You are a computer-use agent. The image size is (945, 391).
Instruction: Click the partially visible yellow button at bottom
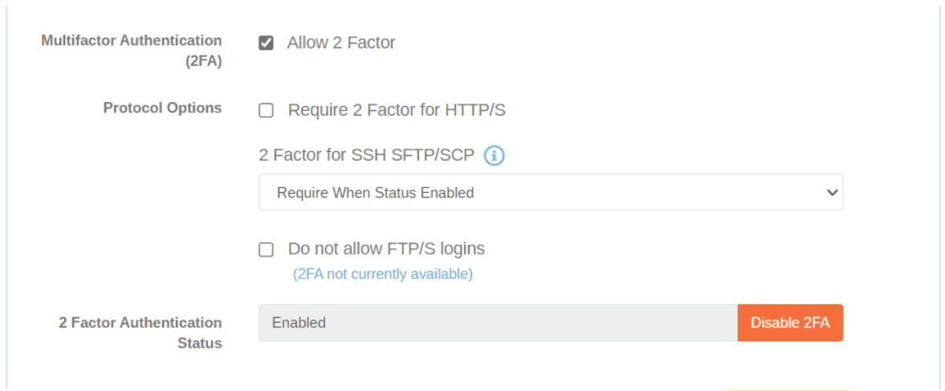click(785, 389)
